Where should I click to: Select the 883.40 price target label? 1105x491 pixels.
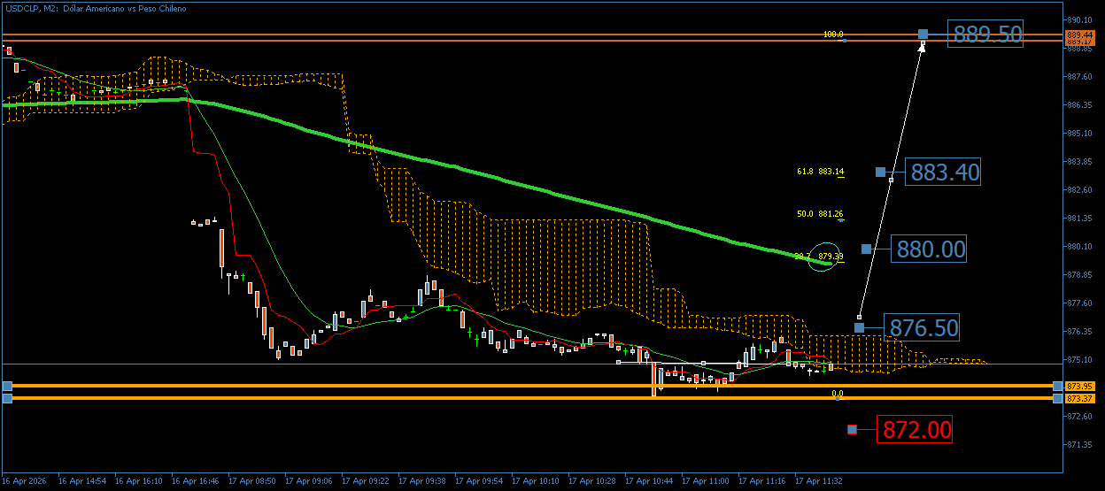(942, 172)
